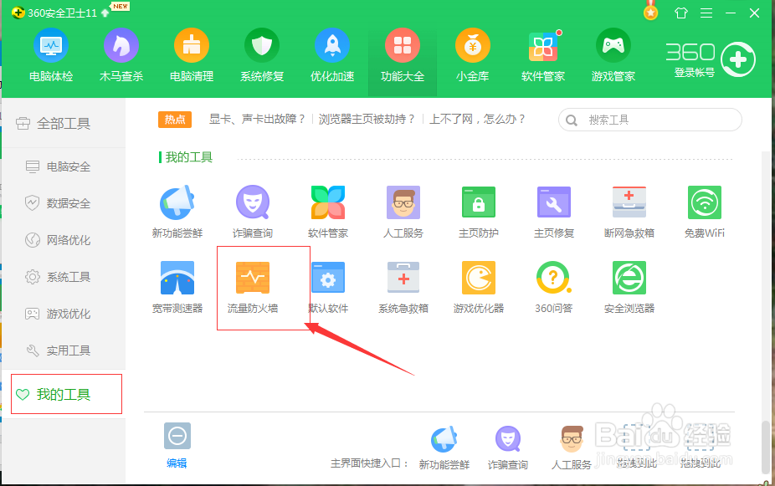Click the 360 登录帐号 login button
The width and height of the screenshot is (775, 486).
pos(711,59)
